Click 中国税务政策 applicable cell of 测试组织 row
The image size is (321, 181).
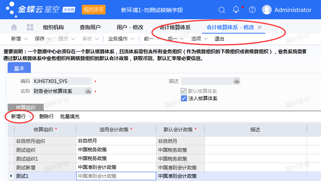(116, 150)
